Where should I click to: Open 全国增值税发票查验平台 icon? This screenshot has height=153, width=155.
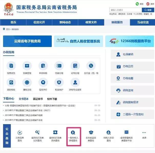[x=126, y=132]
